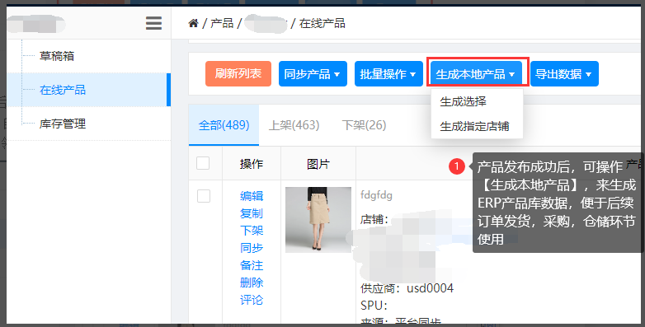Click the 操作 column header
This screenshot has height=327, width=645.
coord(252,164)
